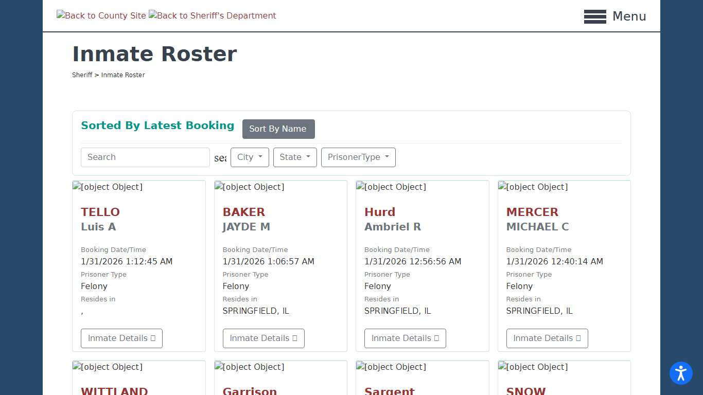703x395 pixels.
Task: Click the external-link icon on BAKER's Inmate Details
Action: [294, 338]
